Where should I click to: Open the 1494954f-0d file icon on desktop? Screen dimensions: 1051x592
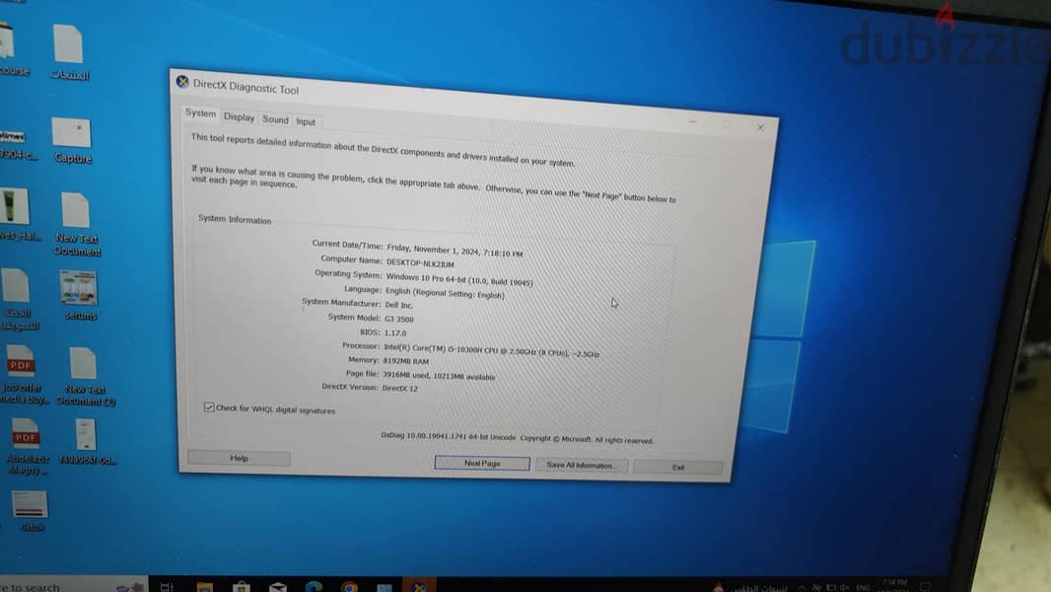pyautogui.click(x=87, y=442)
